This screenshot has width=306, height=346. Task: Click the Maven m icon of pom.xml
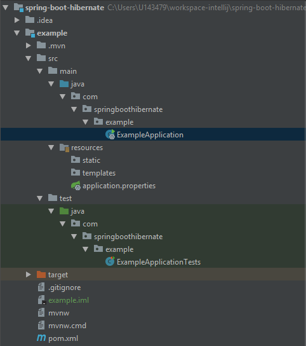click(41, 338)
